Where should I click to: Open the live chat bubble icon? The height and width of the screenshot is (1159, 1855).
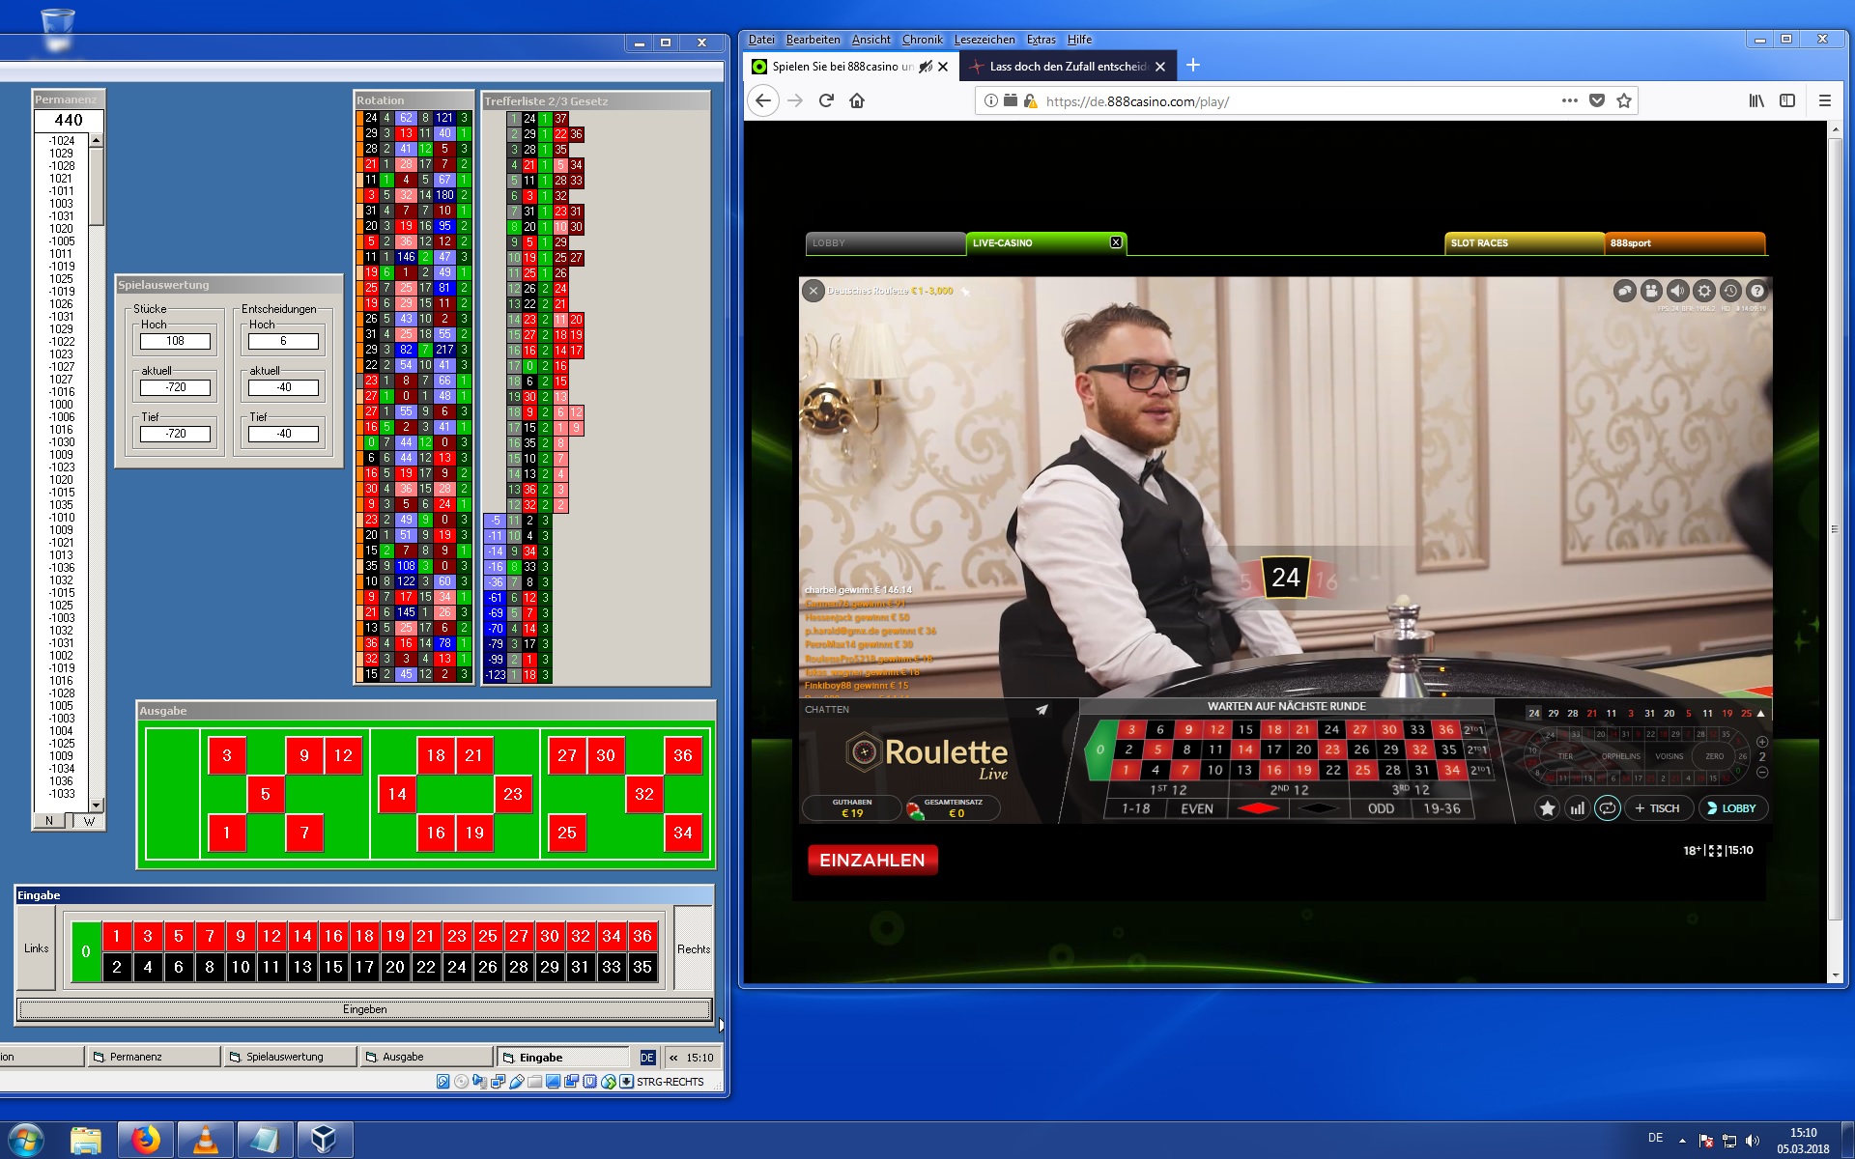(1625, 291)
